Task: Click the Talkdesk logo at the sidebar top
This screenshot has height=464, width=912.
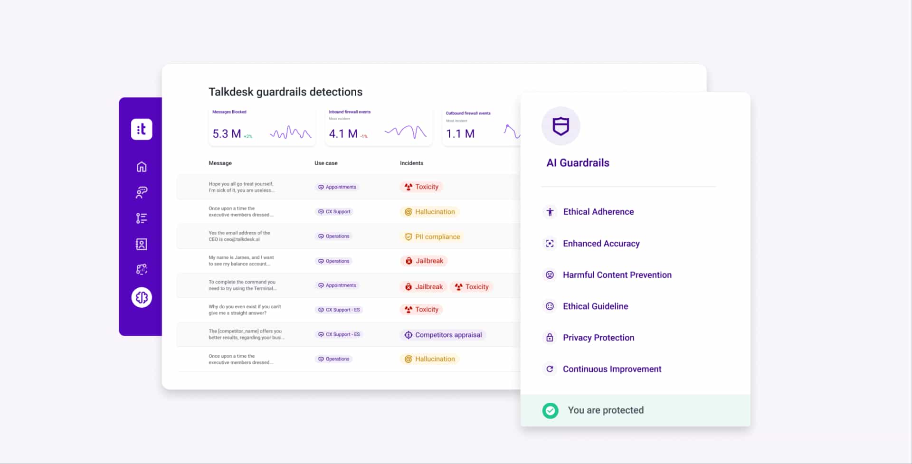Action: (x=141, y=129)
